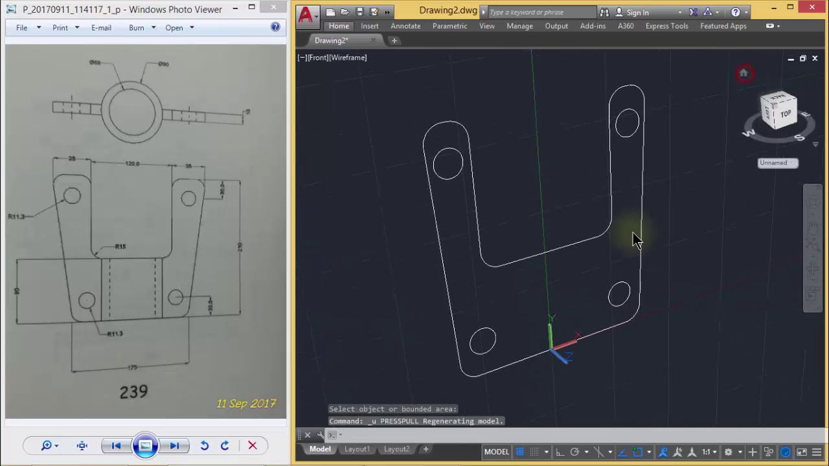The image size is (829, 466).
Task: Click the TOP face of the ViewCube
Action: pos(785,114)
